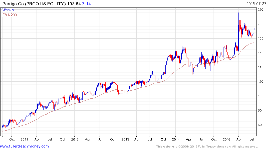The height and width of the screenshot is (150, 269).
Task: Click the 2011 year label on time axis
Action: pyautogui.click(x=24, y=139)
